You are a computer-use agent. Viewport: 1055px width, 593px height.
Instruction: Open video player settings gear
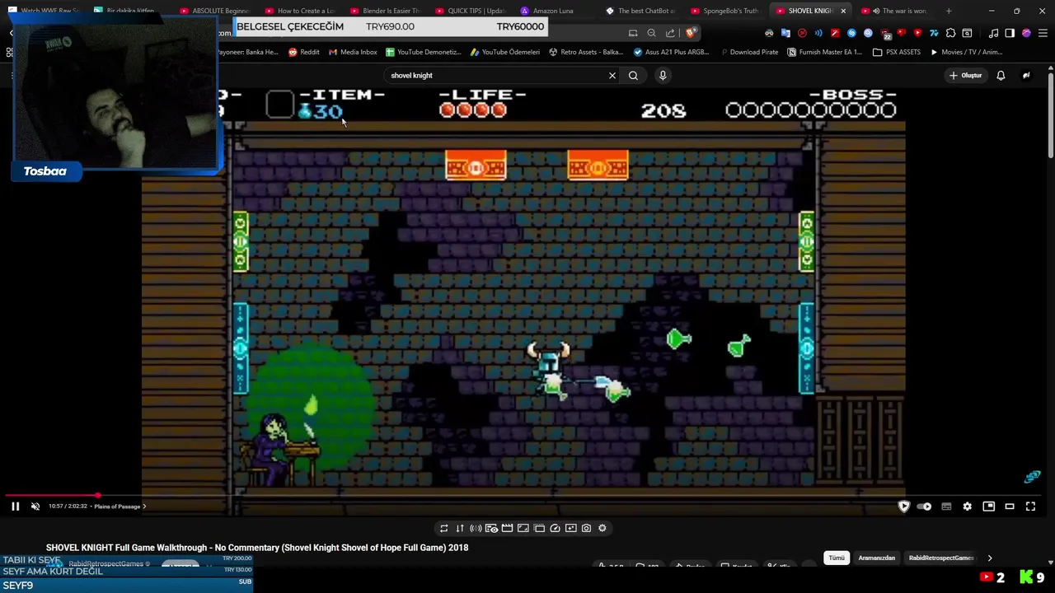968,507
